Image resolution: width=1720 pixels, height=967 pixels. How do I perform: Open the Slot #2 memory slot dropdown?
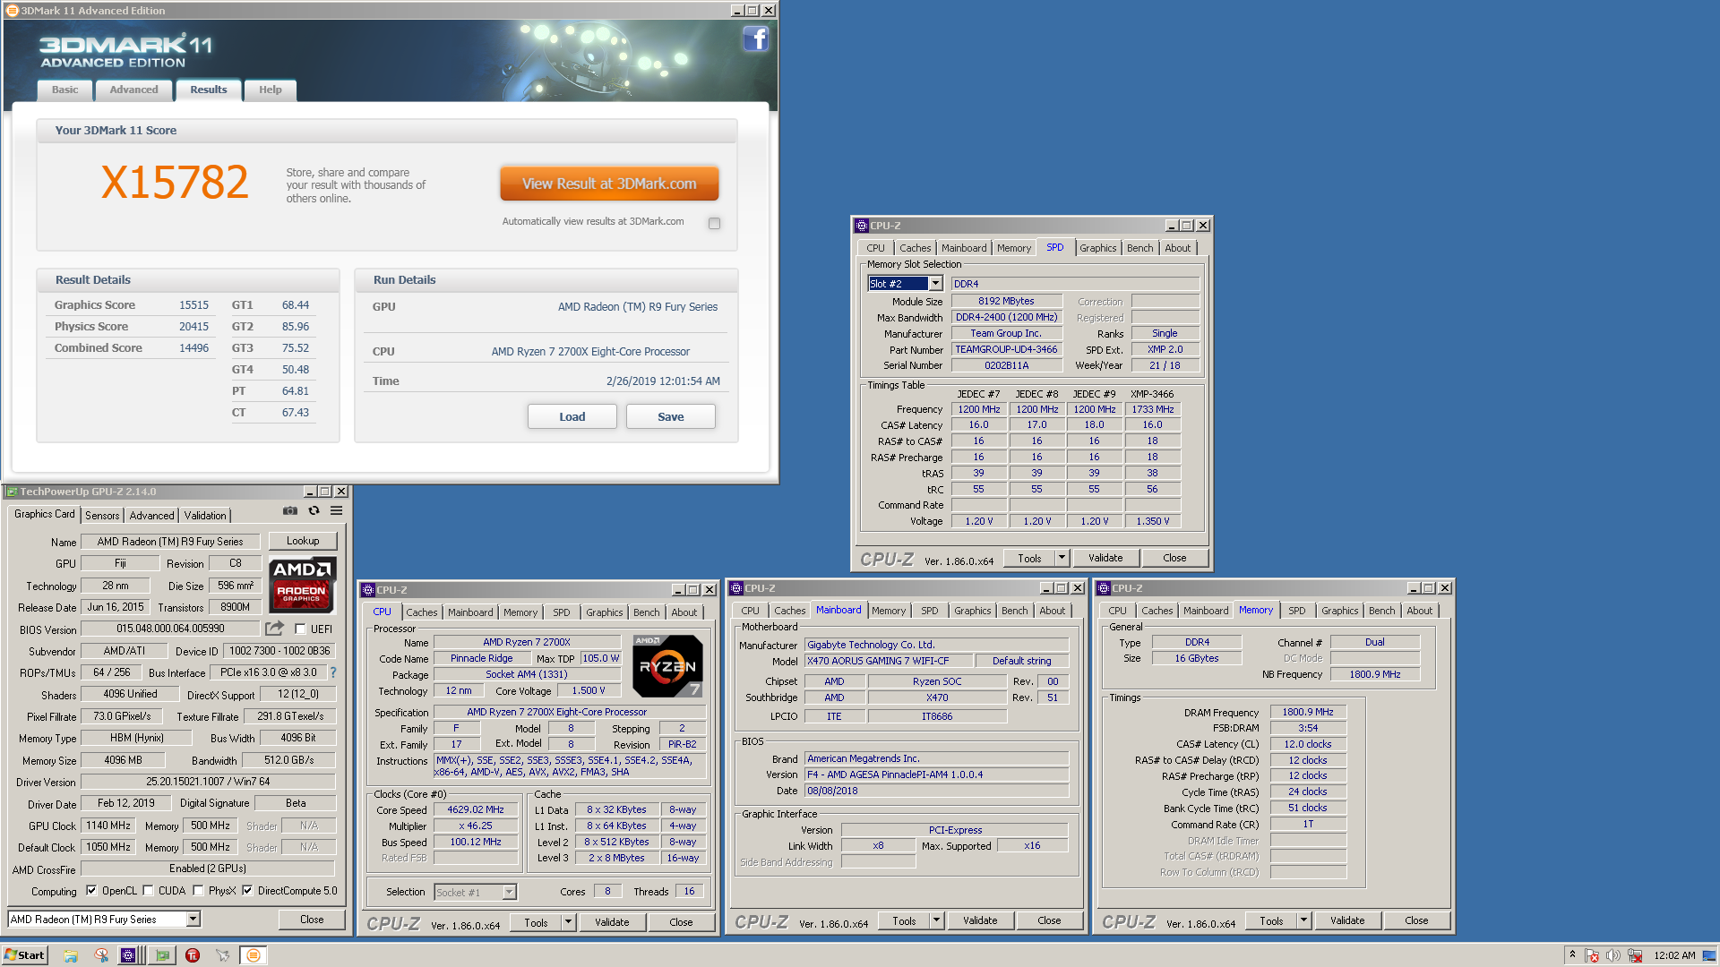point(935,284)
